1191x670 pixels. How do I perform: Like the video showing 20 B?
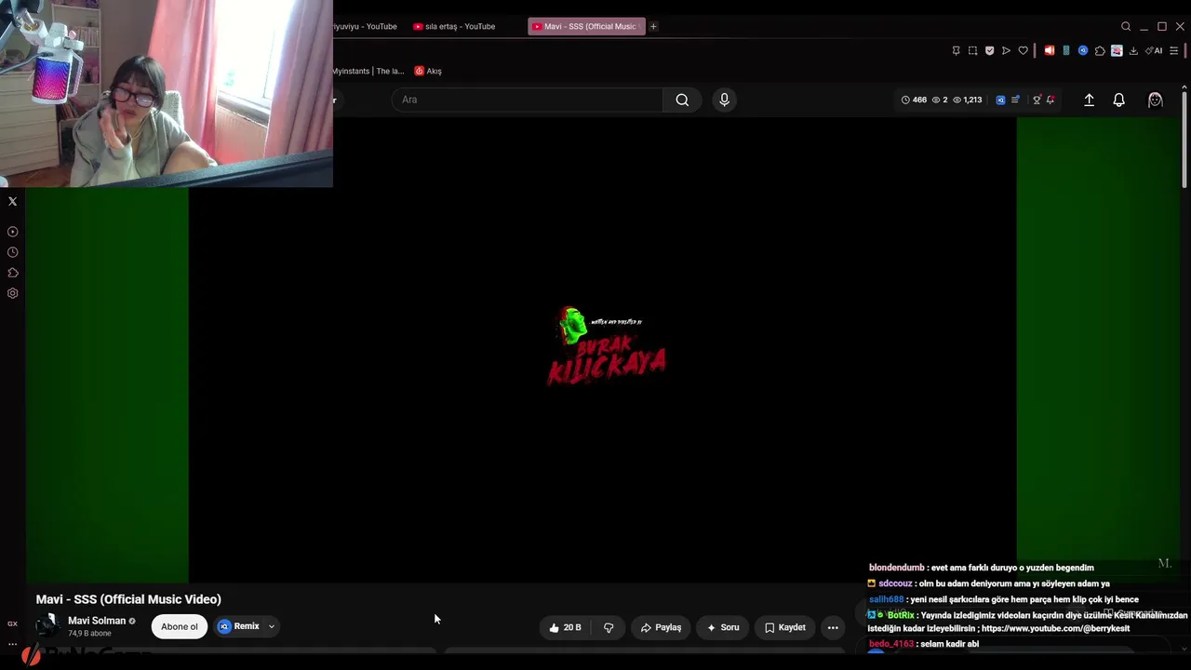click(565, 627)
